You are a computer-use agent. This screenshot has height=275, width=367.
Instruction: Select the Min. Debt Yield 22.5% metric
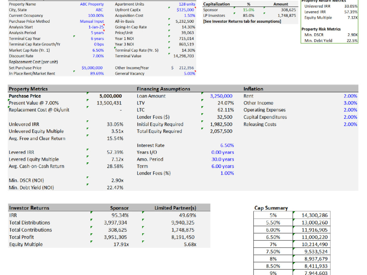(352, 41)
